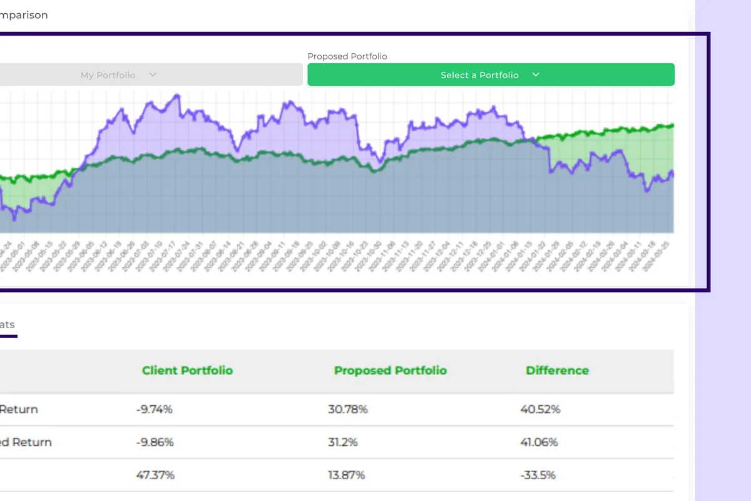This screenshot has height=501, width=751.
Task: Click the Difference column header
Action: (x=557, y=371)
